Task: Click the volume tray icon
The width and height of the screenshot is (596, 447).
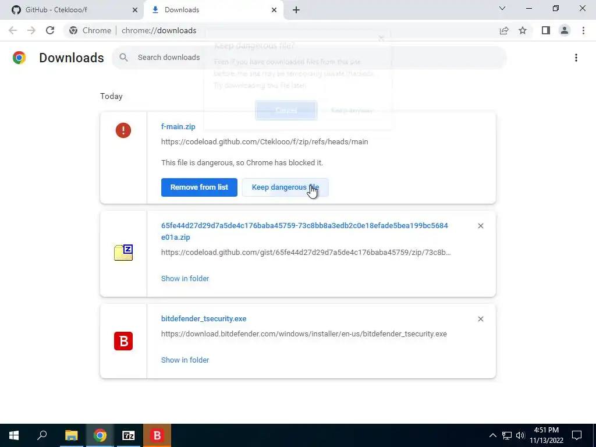Action: pos(520,435)
